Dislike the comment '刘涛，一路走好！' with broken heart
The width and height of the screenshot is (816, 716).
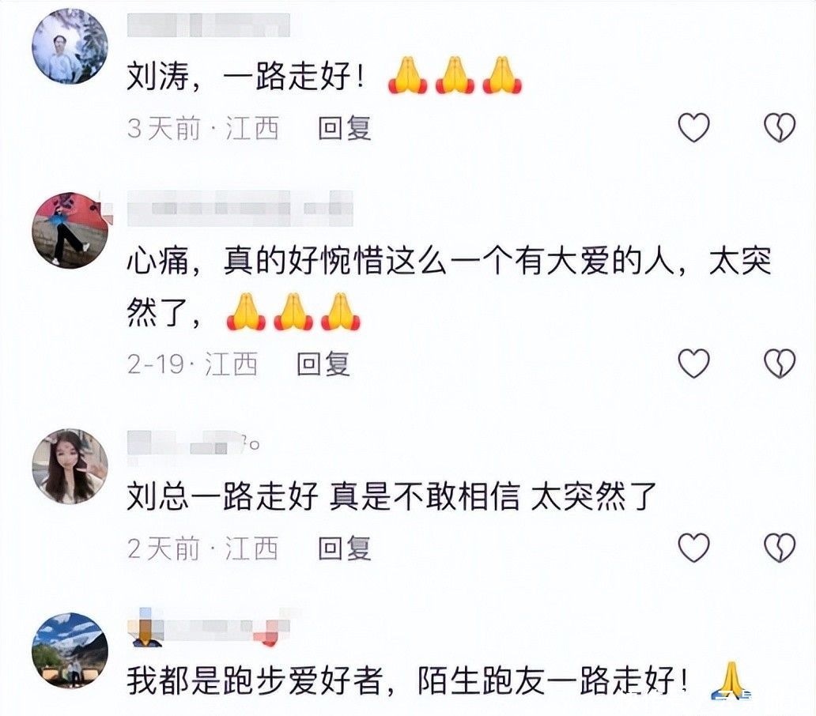coord(780,127)
